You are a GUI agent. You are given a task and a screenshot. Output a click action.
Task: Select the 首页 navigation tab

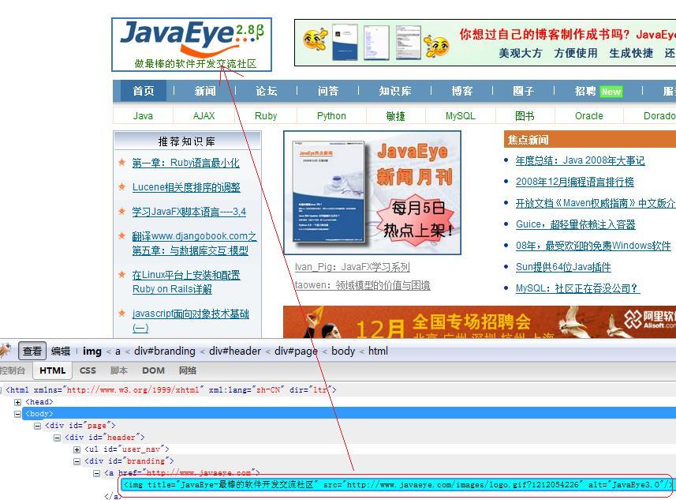click(x=142, y=91)
